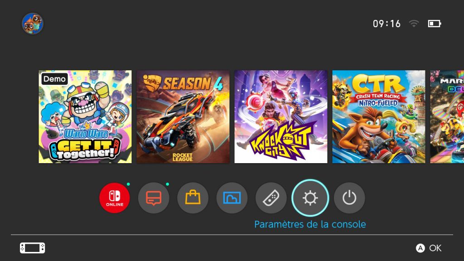This screenshot has height=261, width=464.
Task: Open the News icon
Action: point(154,198)
